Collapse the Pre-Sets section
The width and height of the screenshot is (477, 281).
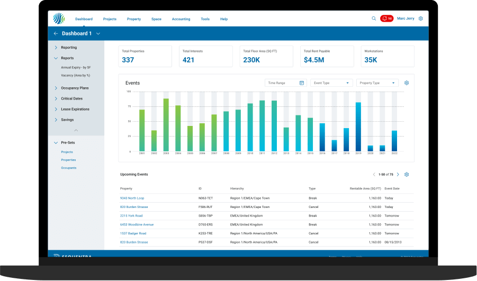pos(56,143)
